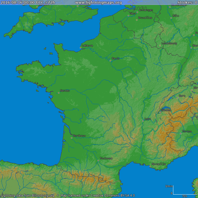
Task: Click the Bruxelles city label
Action: (145, 18)
